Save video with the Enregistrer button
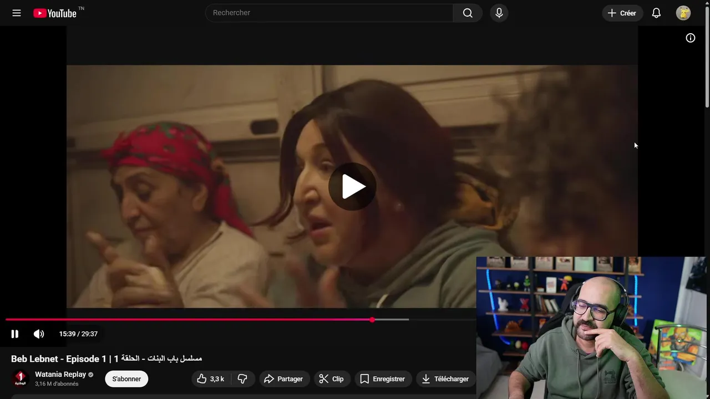This screenshot has width=710, height=399. [383, 379]
